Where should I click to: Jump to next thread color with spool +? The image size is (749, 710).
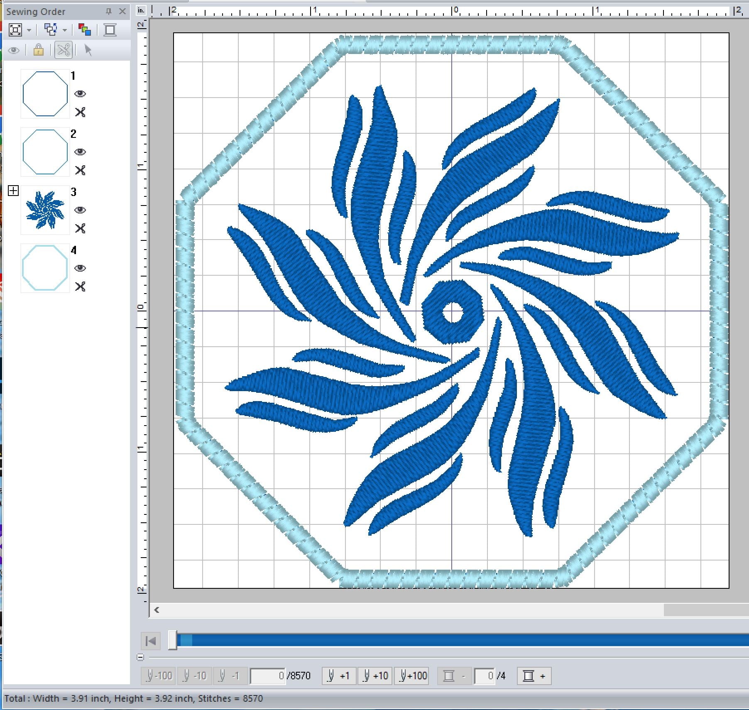(x=534, y=676)
